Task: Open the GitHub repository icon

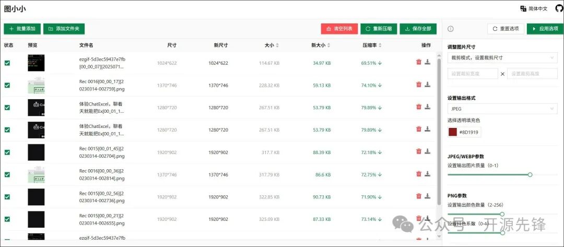Action: click(x=559, y=9)
